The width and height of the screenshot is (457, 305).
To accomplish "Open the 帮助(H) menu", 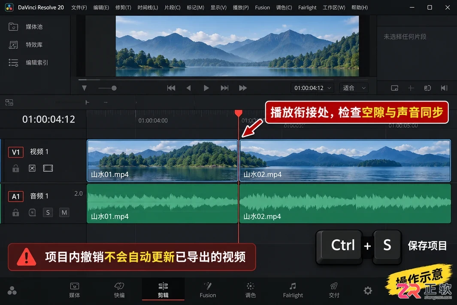I will tap(359, 8).
